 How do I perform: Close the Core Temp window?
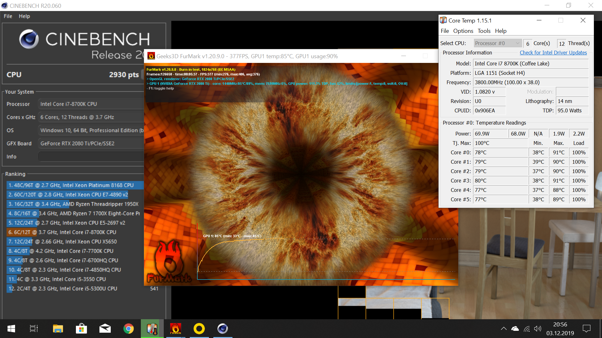(583, 20)
